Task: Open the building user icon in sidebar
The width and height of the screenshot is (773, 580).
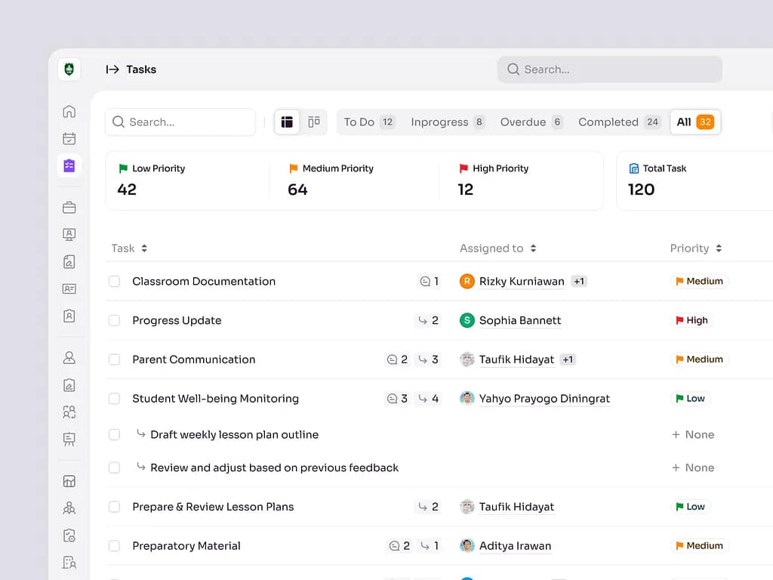Action: tap(69, 562)
